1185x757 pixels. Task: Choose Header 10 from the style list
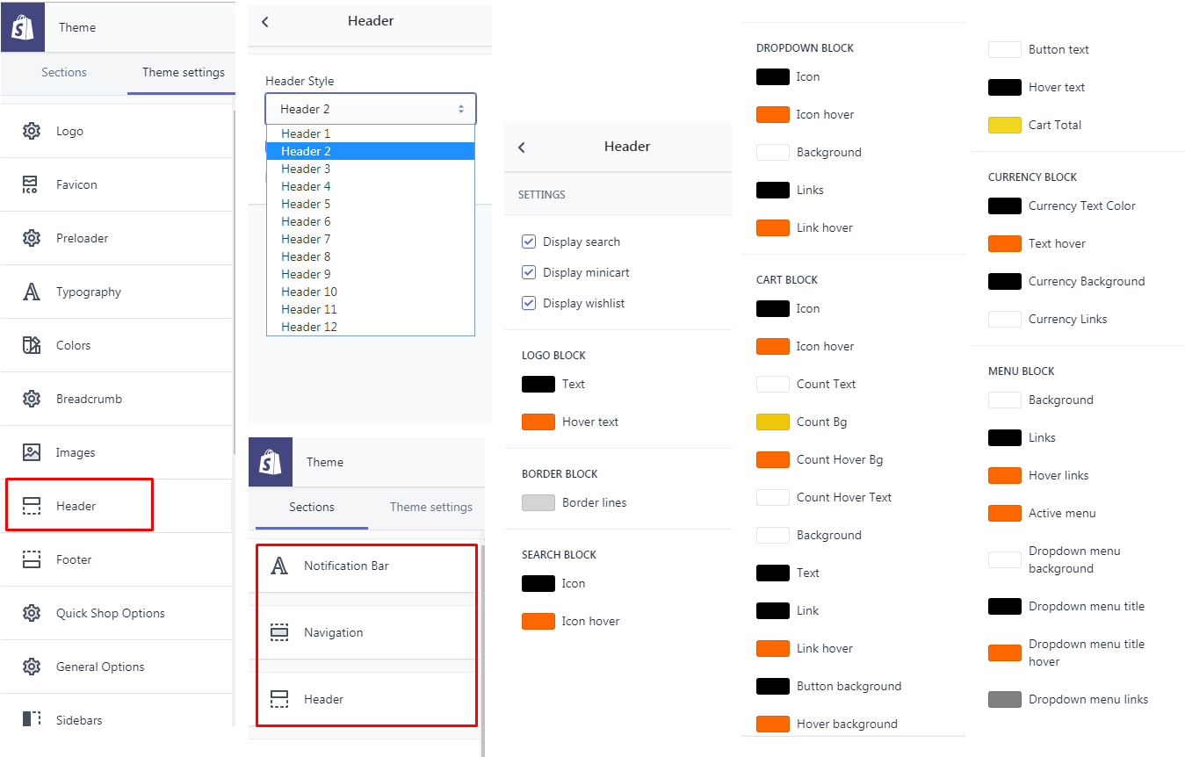coord(371,292)
